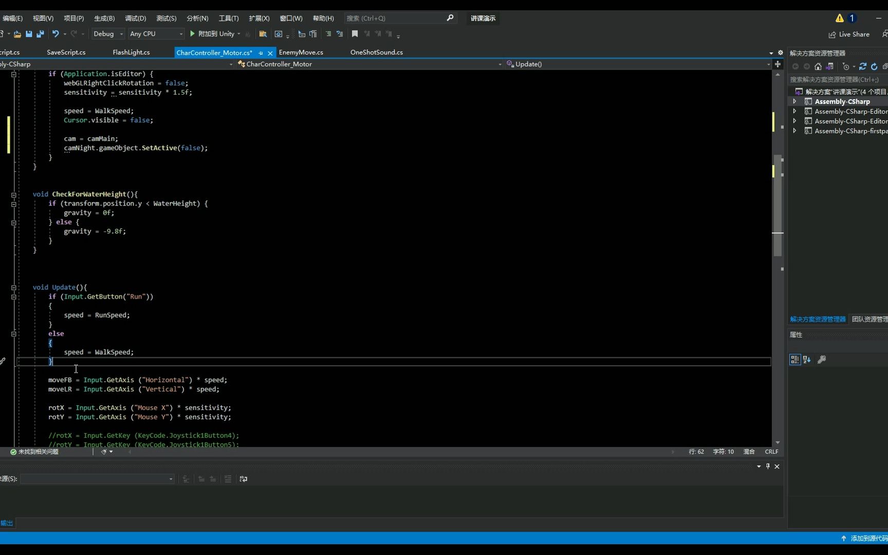The height and width of the screenshot is (555, 888).
Task: Click the Navigate Backward icon in editor toolbar
Action: (x=796, y=67)
